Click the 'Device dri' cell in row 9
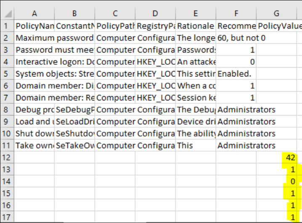The width and height of the screenshot is (302, 223). [196, 121]
